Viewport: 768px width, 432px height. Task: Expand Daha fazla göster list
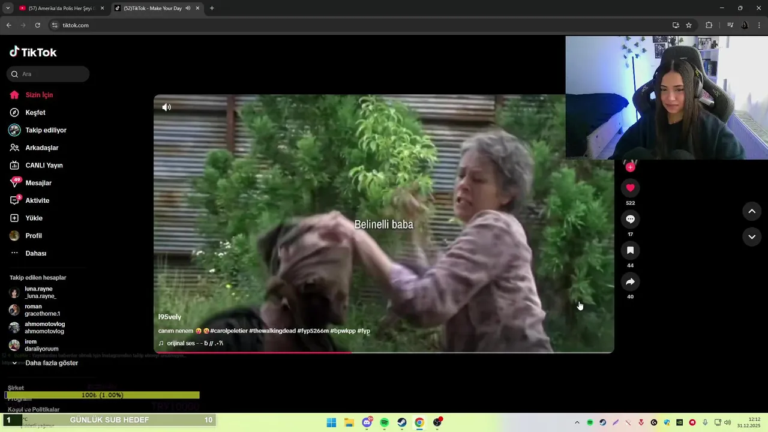click(45, 363)
